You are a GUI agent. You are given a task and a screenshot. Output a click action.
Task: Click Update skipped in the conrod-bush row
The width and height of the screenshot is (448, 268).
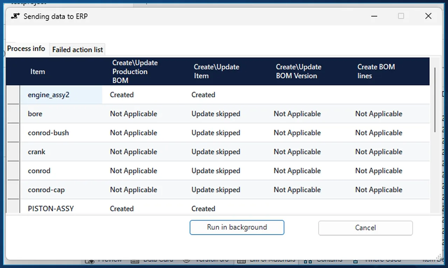216,133
